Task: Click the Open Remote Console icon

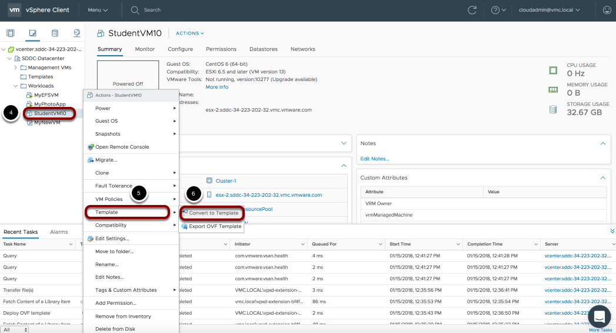Action: 91,147
